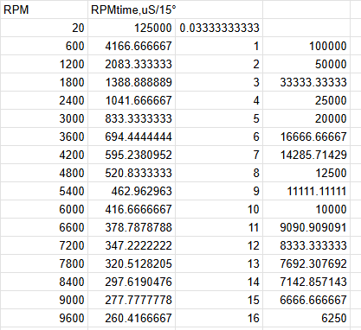This screenshot has height=330, width=361.
Task: Click the RPM cell 2400
Action: [x=44, y=100]
